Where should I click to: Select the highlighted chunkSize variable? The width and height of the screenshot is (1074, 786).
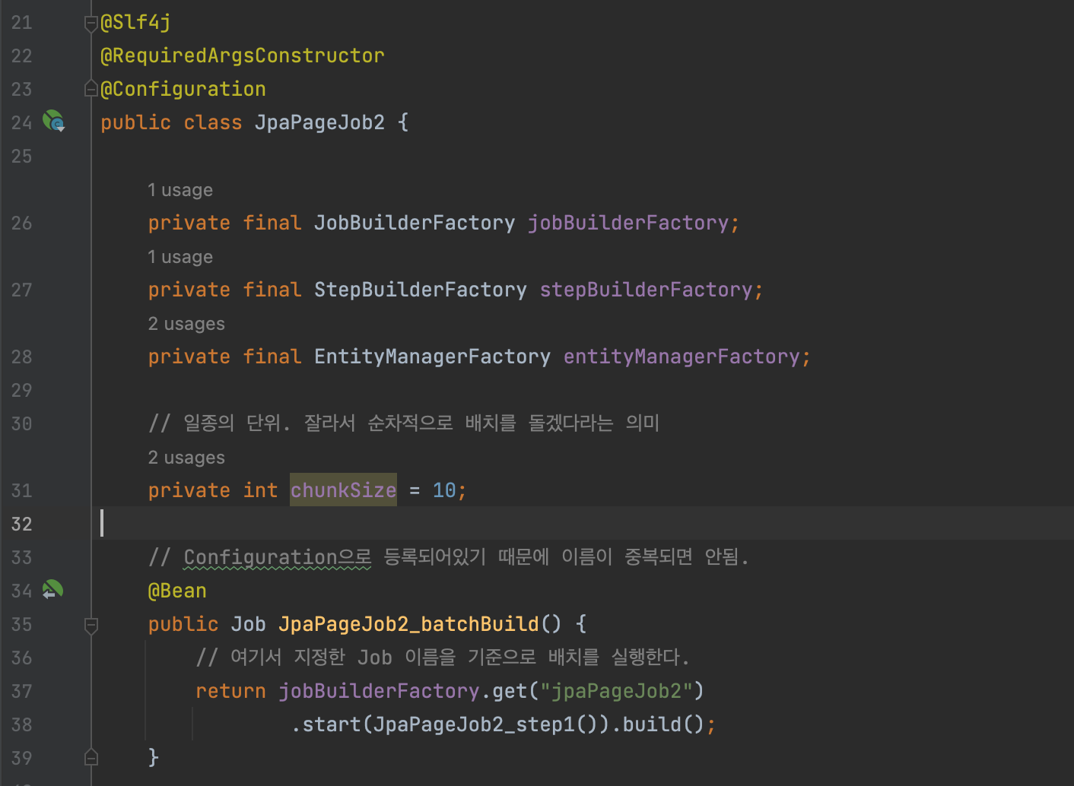pyautogui.click(x=342, y=490)
